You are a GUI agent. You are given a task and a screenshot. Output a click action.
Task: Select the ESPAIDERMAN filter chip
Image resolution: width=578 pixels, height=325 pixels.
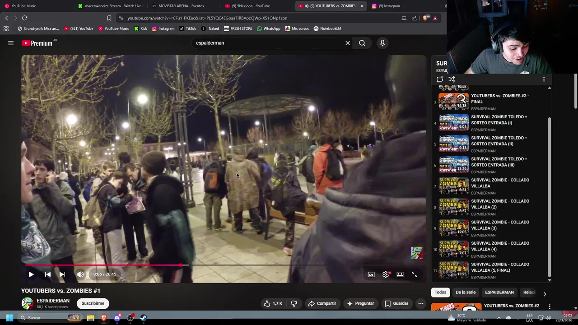point(499,292)
